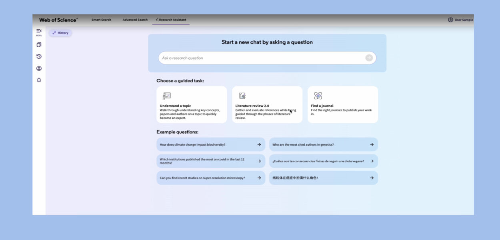Start the Literature review 2.0 guided task
This screenshot has width=500, height=240.
pyautogui.click(x=267, y=105)
